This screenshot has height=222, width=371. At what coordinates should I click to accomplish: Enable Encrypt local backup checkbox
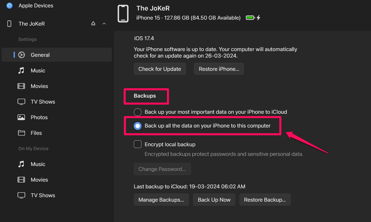(x=138, y=144)
